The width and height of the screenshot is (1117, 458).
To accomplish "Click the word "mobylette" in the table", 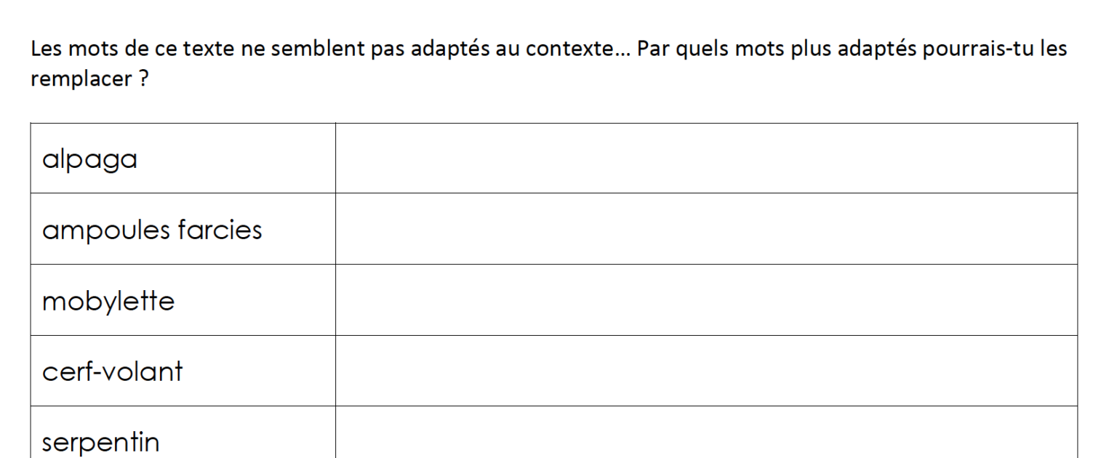I will (108, 300).
